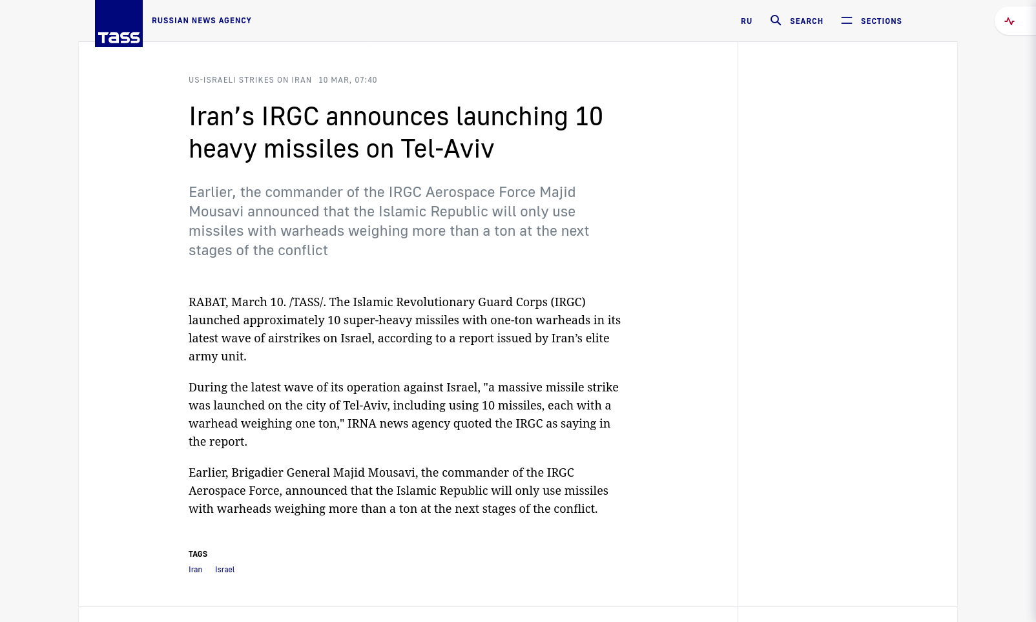This screenshot has height=622, width=1036.
Task: Open the Sections hamburger menu icon
Action: click(x=847, y=21)
